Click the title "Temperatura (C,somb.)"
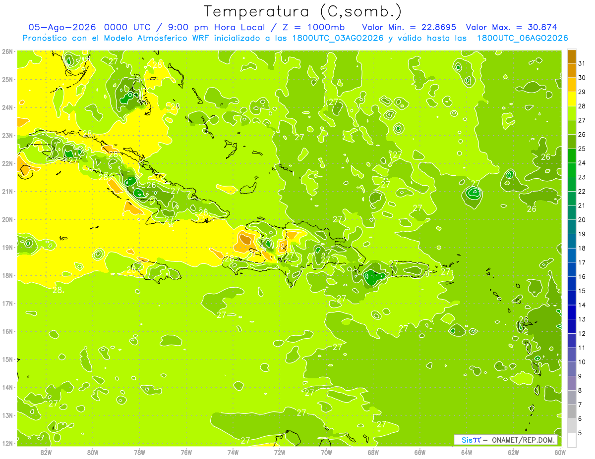Image resolution: width=595 pixels, height=459 pixels. pos(302,12)
